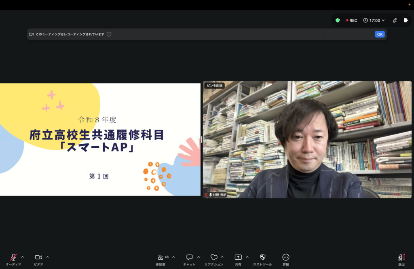Click the red REC recording indicator

[351, 20]
